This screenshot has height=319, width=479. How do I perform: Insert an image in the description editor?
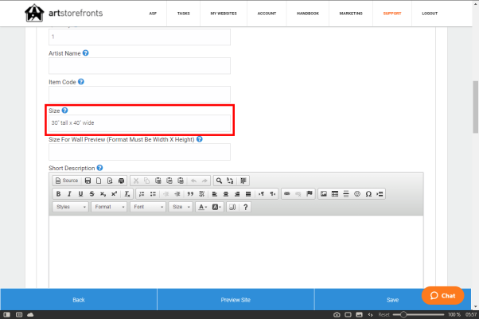click(x=323, y=193)
